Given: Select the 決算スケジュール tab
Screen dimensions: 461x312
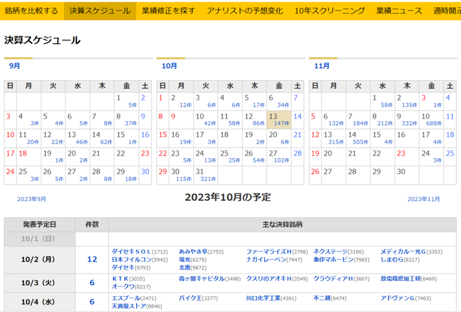Looking at the screenshot, I should pyautogui.click(x=100, y=11).
